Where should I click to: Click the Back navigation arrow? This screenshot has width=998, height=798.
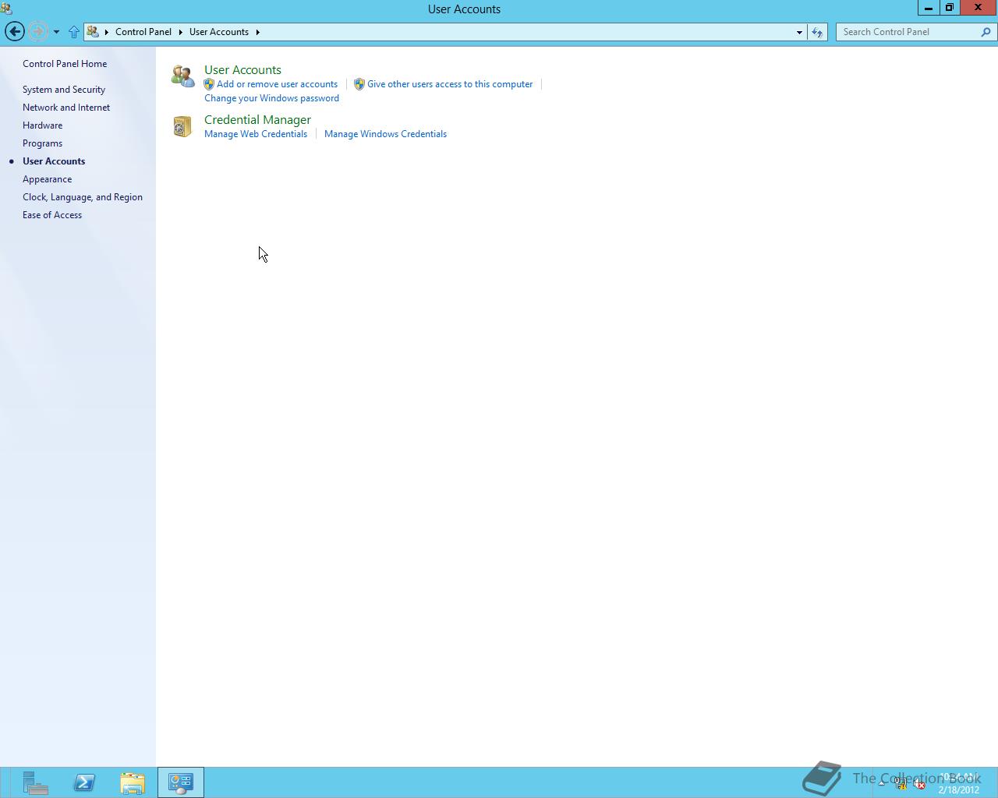point(14,31)
